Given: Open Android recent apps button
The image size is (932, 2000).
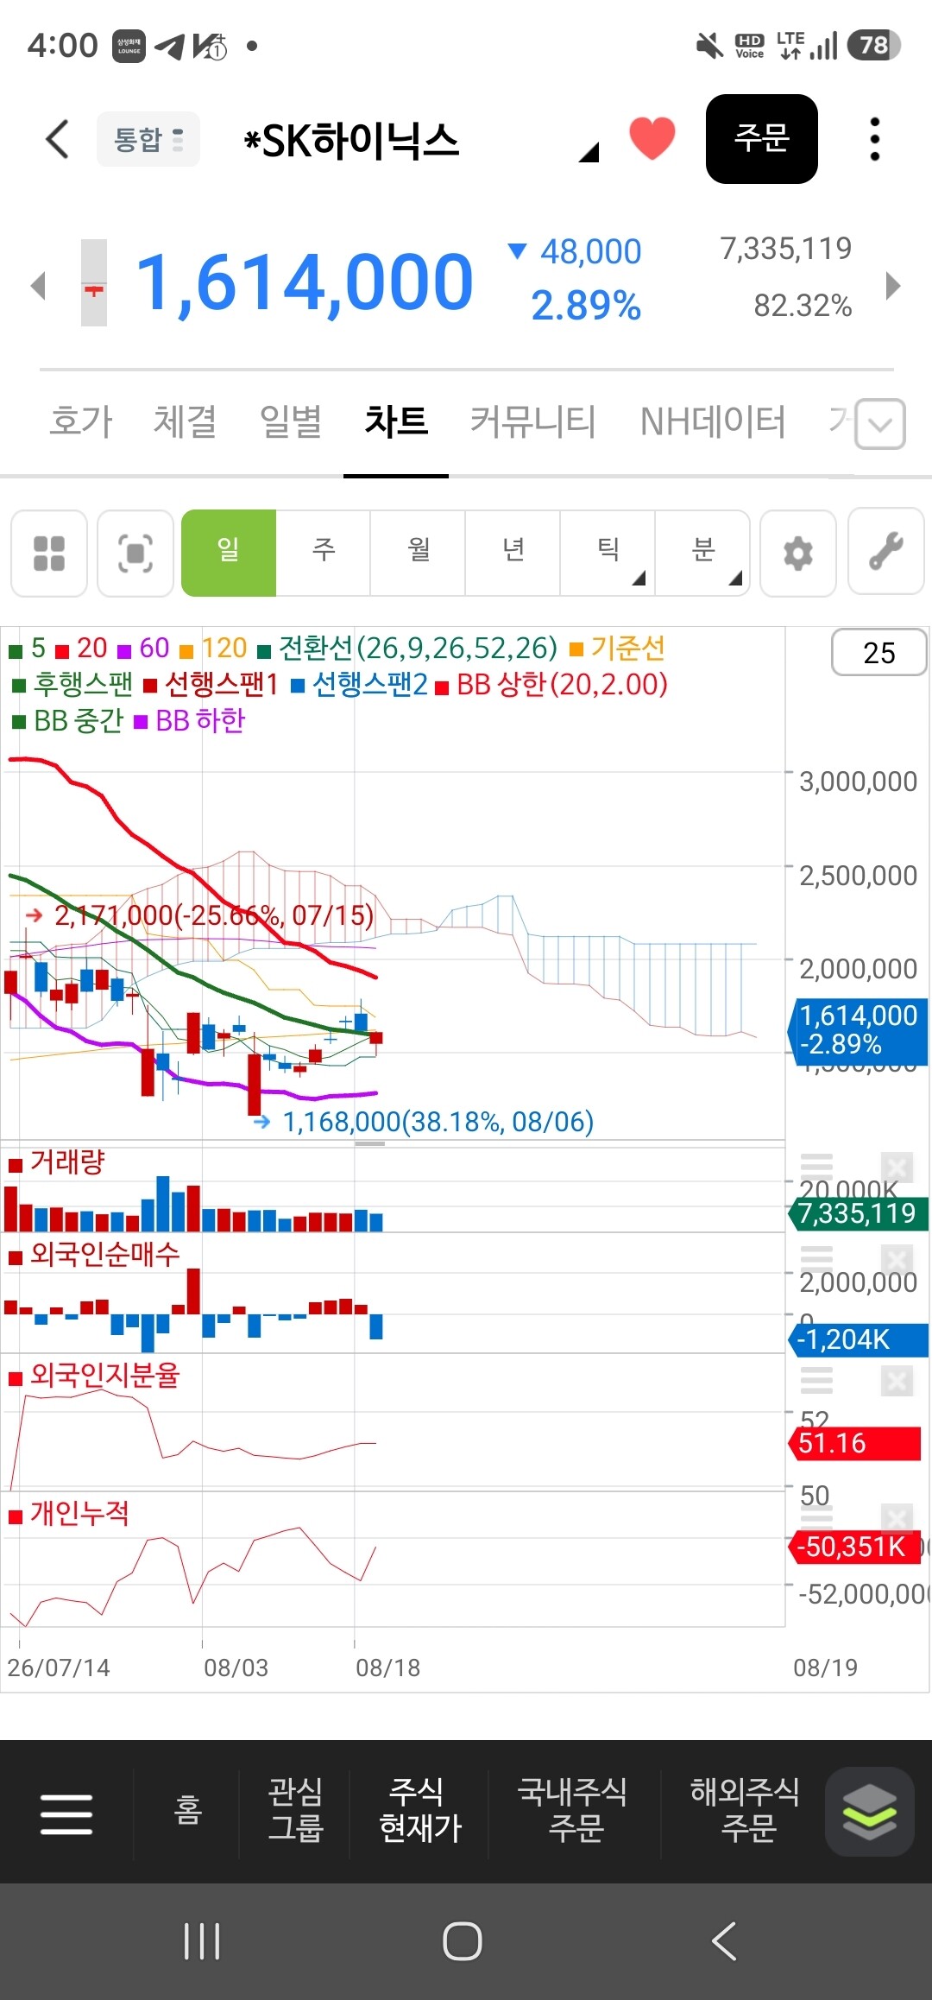Looking at the screenshot, I should click(x=202, y=1941).
